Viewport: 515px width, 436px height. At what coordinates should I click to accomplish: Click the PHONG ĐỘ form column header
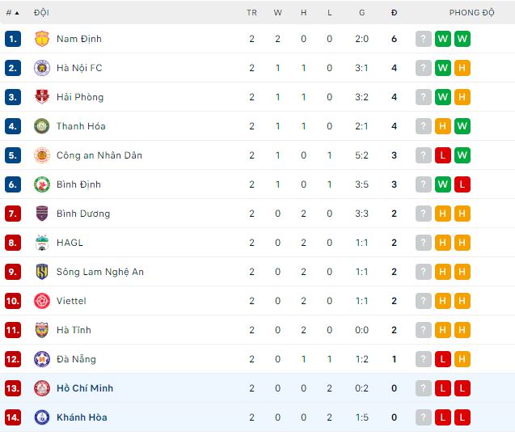pos(471,13)
